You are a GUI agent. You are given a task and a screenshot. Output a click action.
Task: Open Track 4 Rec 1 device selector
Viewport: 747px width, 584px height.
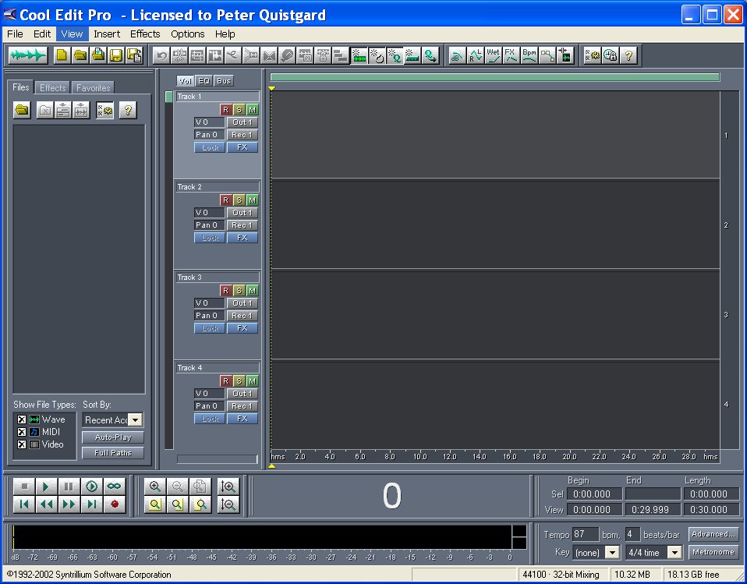242,406
